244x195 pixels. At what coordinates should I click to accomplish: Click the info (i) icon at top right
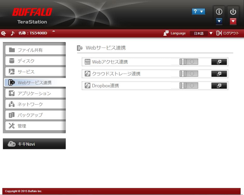[x=219, y=11]
